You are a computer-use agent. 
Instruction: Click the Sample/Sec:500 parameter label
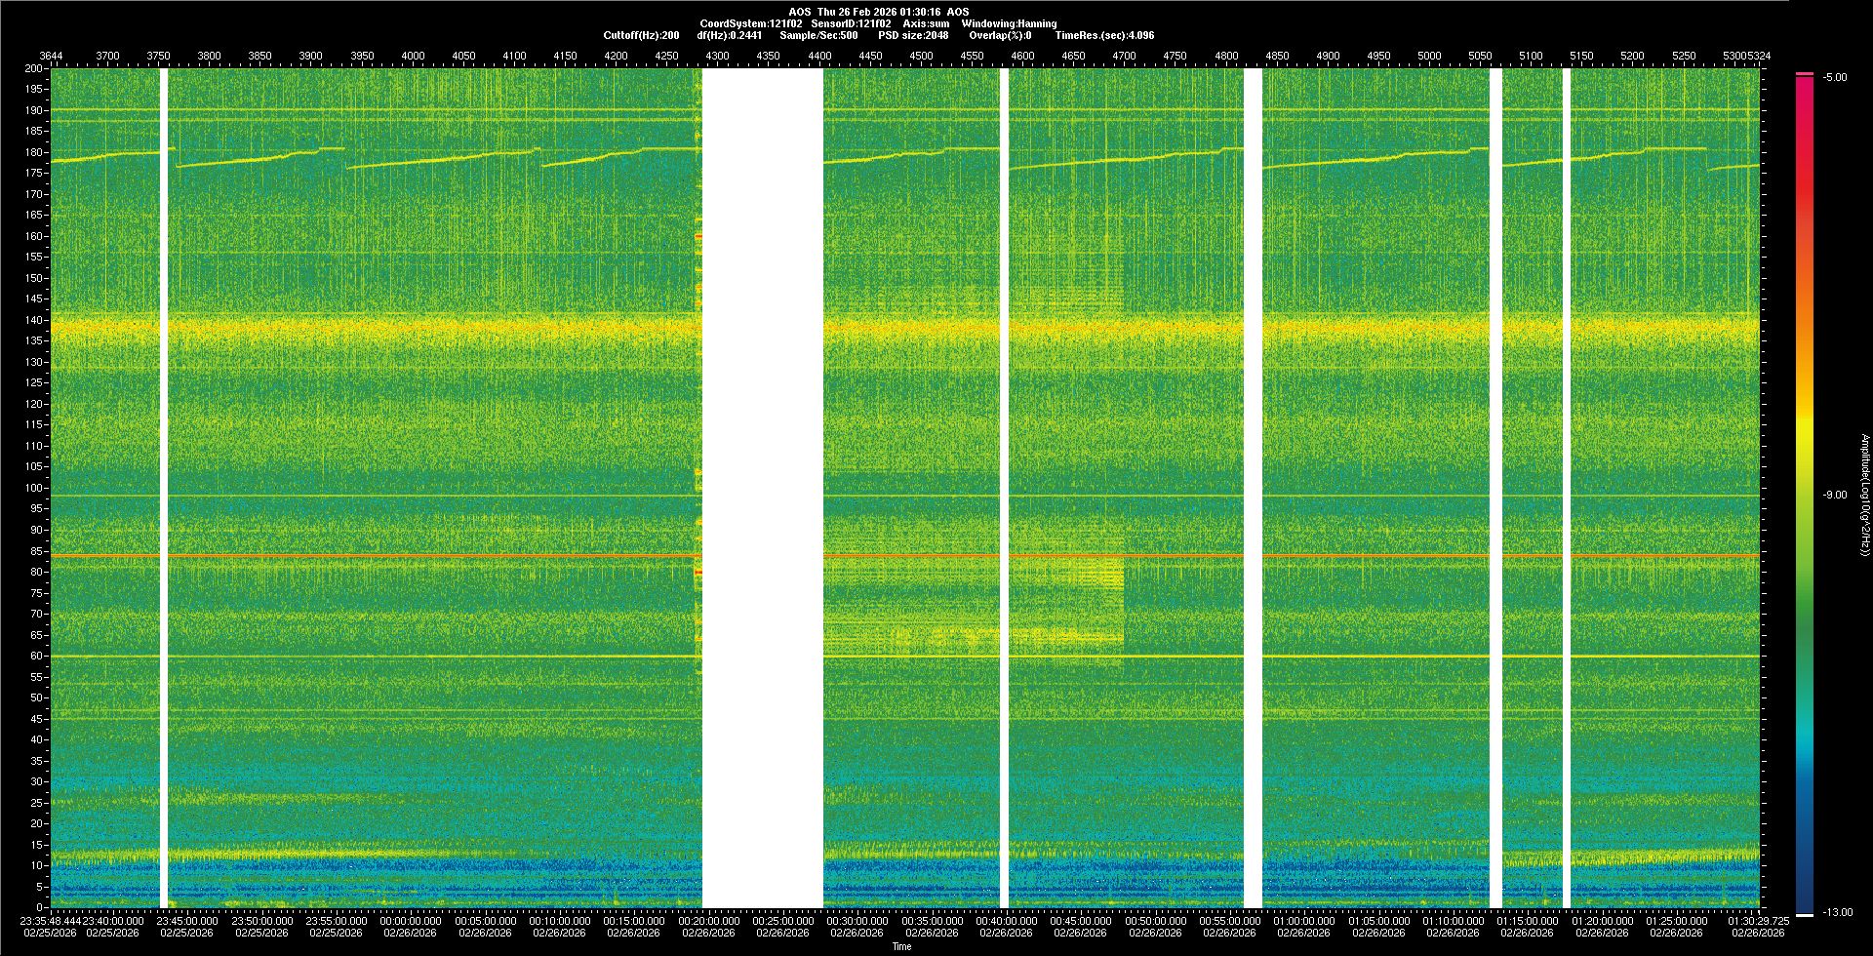click(x=818, y=36)
